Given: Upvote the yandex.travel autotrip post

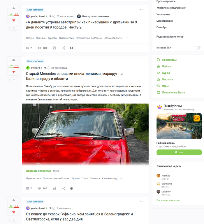Looking at the screenshot, I should pyautogui.click(x=14, y=8).
